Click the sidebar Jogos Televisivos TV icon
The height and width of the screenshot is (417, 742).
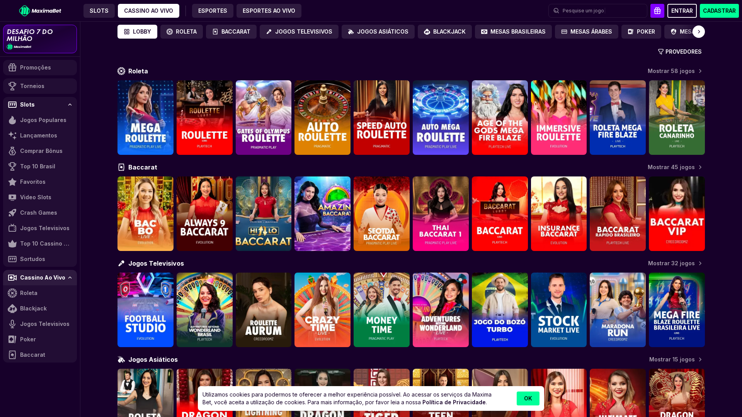[x=12, y=228]
